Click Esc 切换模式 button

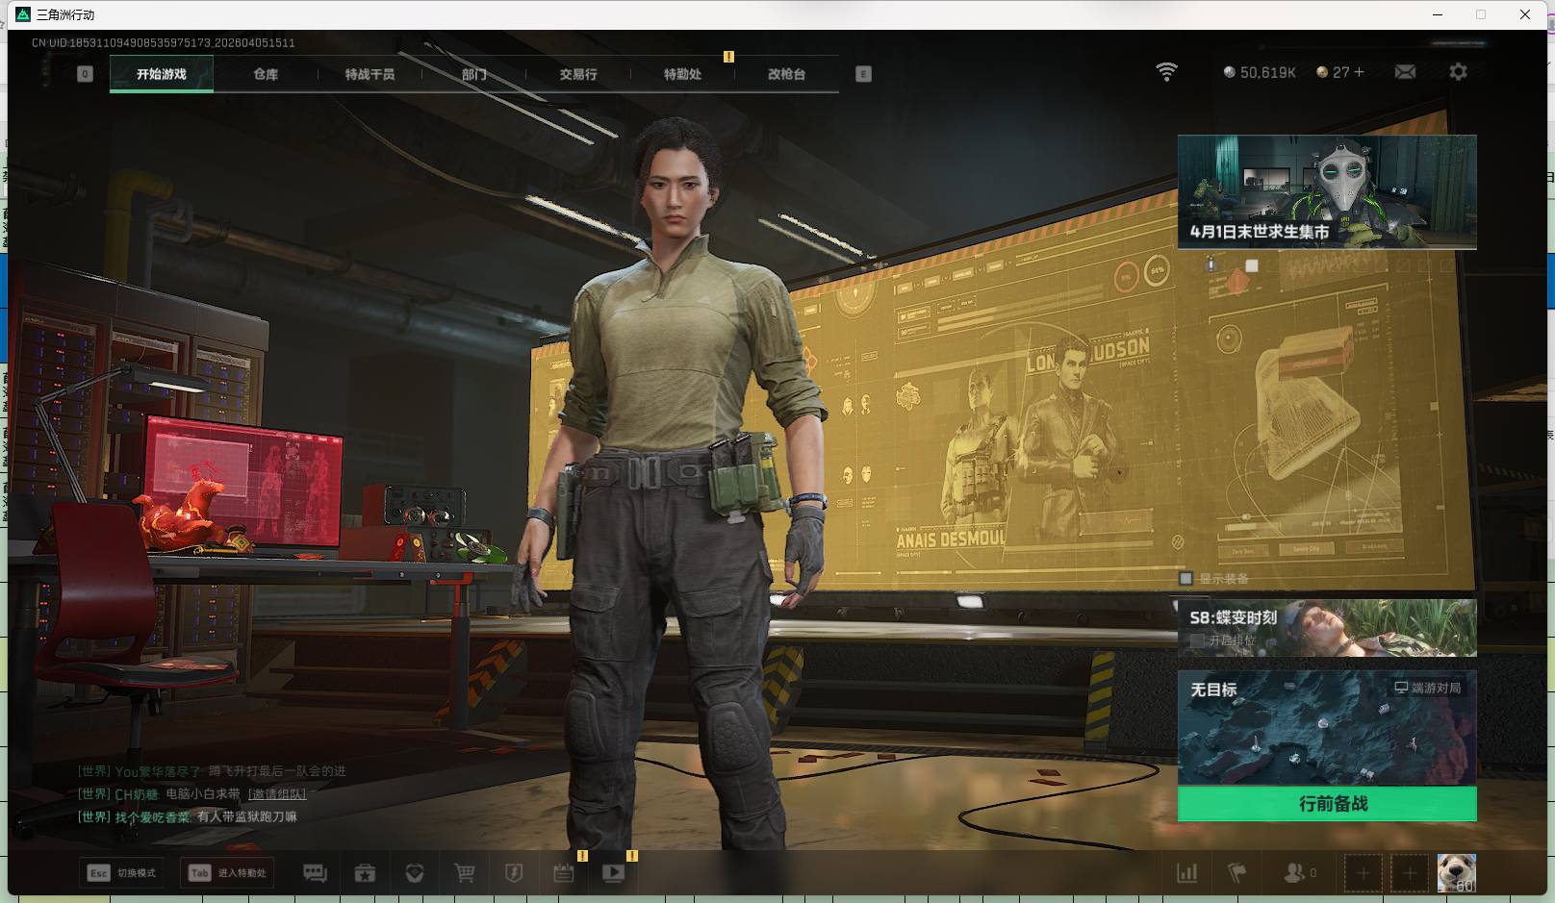point(122,873)
